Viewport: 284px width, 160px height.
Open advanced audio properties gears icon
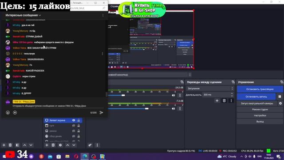coord(90,145)
